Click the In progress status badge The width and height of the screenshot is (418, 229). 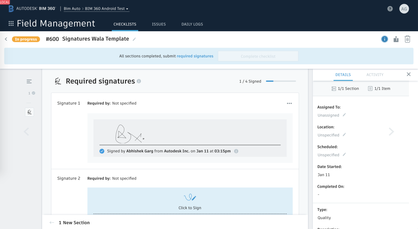26,39
